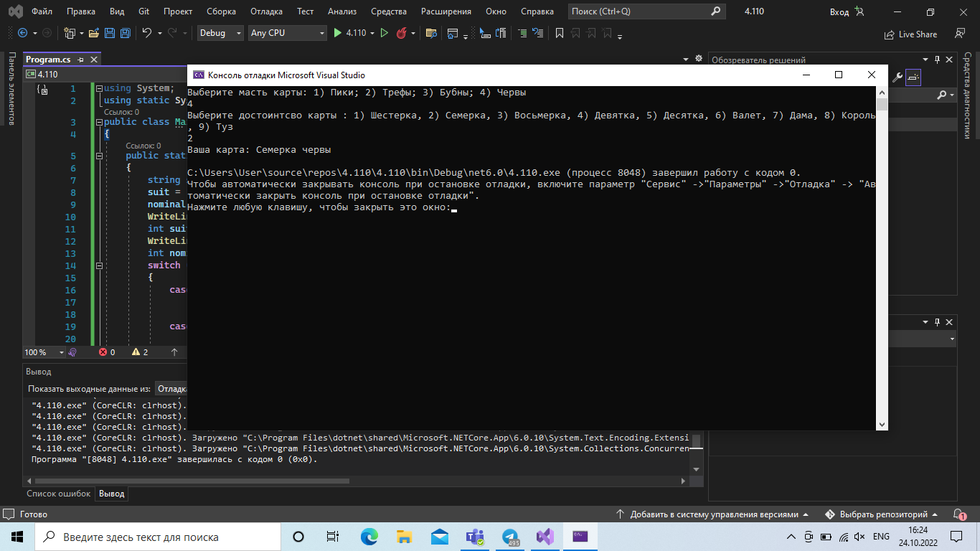Viewport: 980px width, 551px height.
Task: Click the Hot Reload flame icon
Action: pyautogui.click(x=400, y=33)
